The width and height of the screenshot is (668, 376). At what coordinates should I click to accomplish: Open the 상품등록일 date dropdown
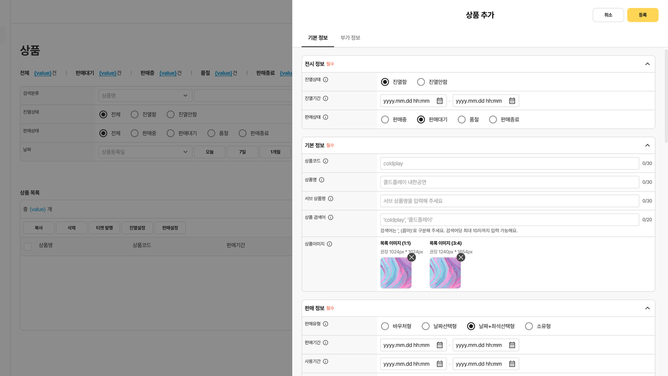[x=145, y=152]
